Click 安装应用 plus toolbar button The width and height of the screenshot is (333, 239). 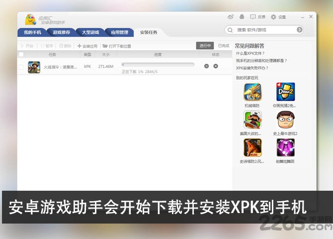(x=87, y=46)
